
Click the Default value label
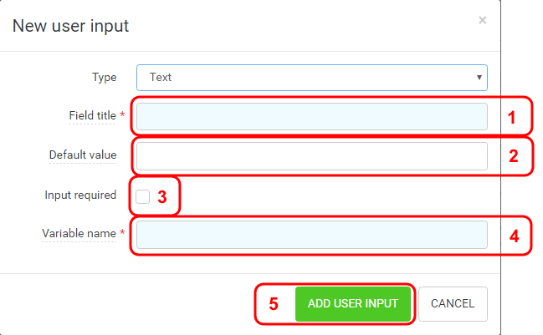click(x=83, y=155)
